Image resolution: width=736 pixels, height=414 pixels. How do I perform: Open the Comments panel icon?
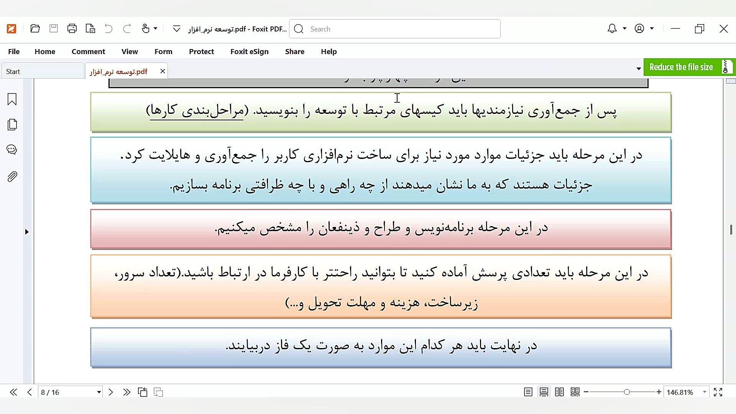(12, 150)
